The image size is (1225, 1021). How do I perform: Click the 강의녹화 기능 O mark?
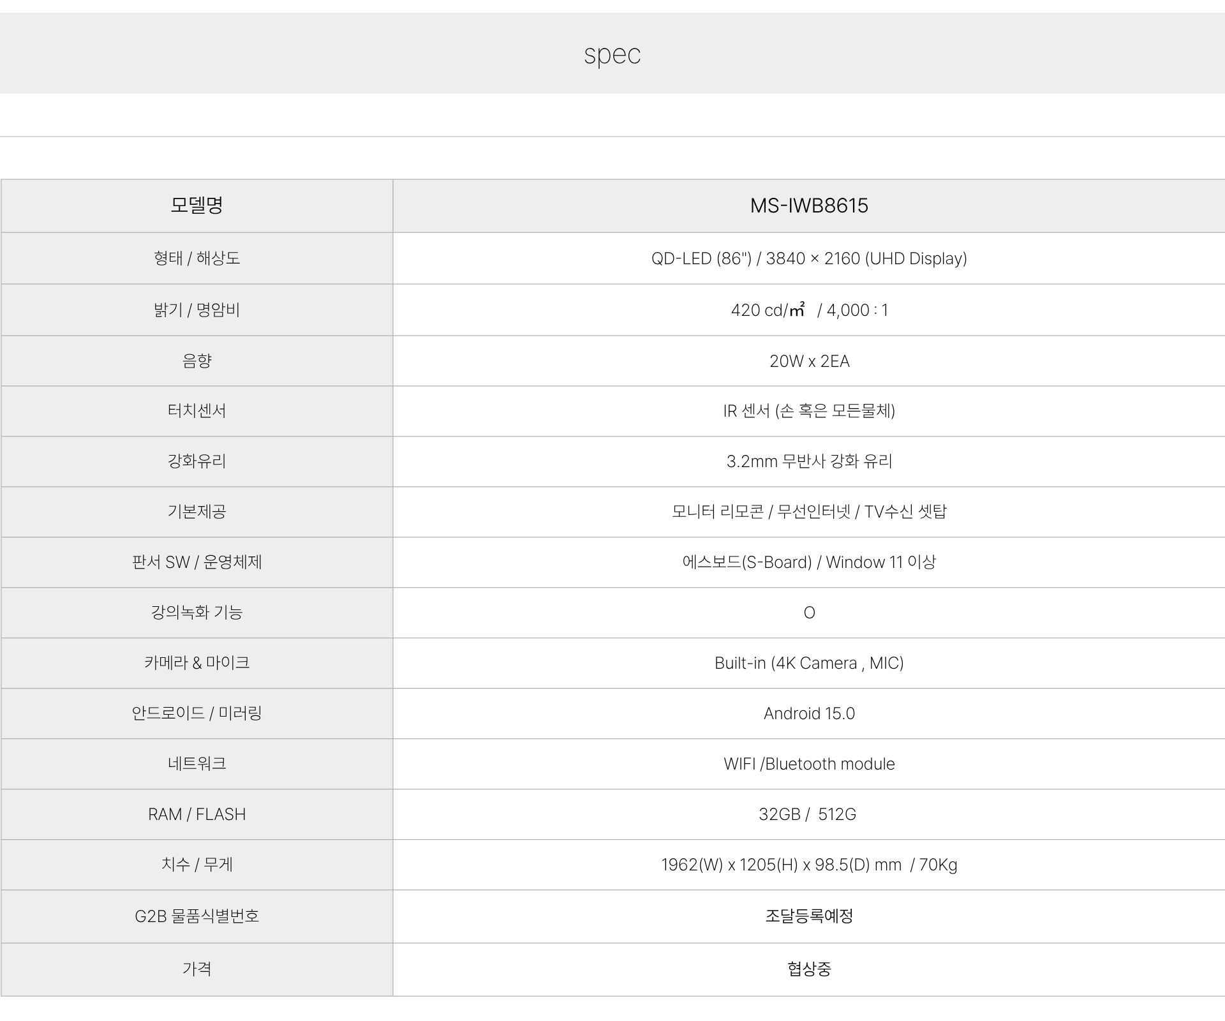pos(808,613)
